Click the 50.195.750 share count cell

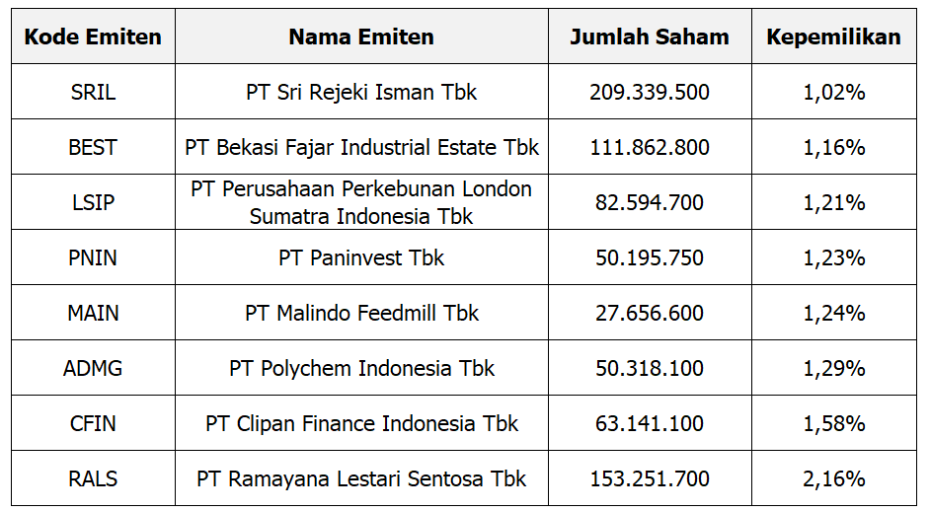[x=650, y=258]
